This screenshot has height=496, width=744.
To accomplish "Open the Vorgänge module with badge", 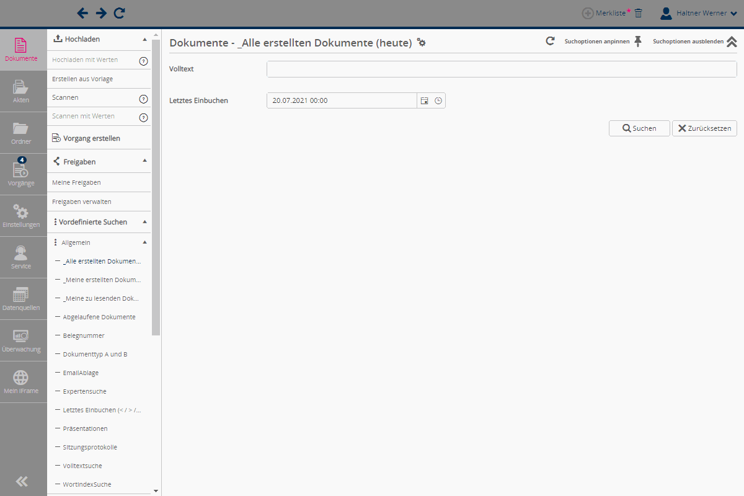I will coord(21,174).
